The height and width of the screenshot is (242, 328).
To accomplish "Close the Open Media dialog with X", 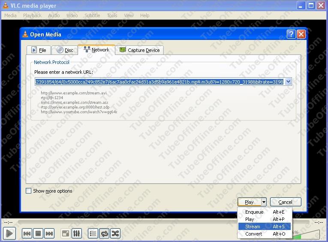I will pos(301,34).
